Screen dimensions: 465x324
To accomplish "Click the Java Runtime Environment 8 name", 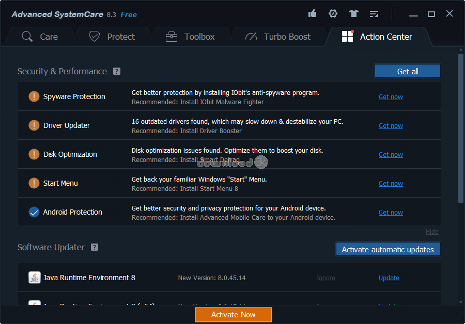I will [89, 278].
